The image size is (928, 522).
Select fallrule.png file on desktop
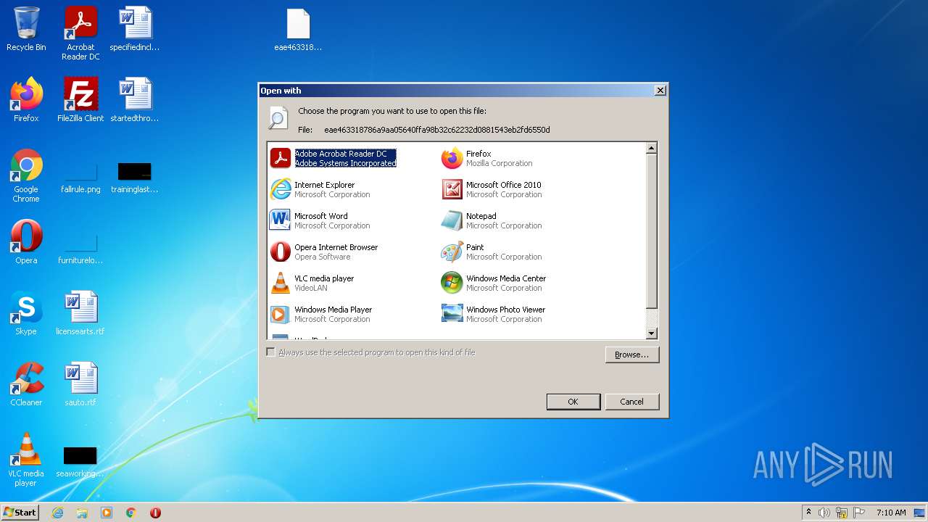pos(80,175)
